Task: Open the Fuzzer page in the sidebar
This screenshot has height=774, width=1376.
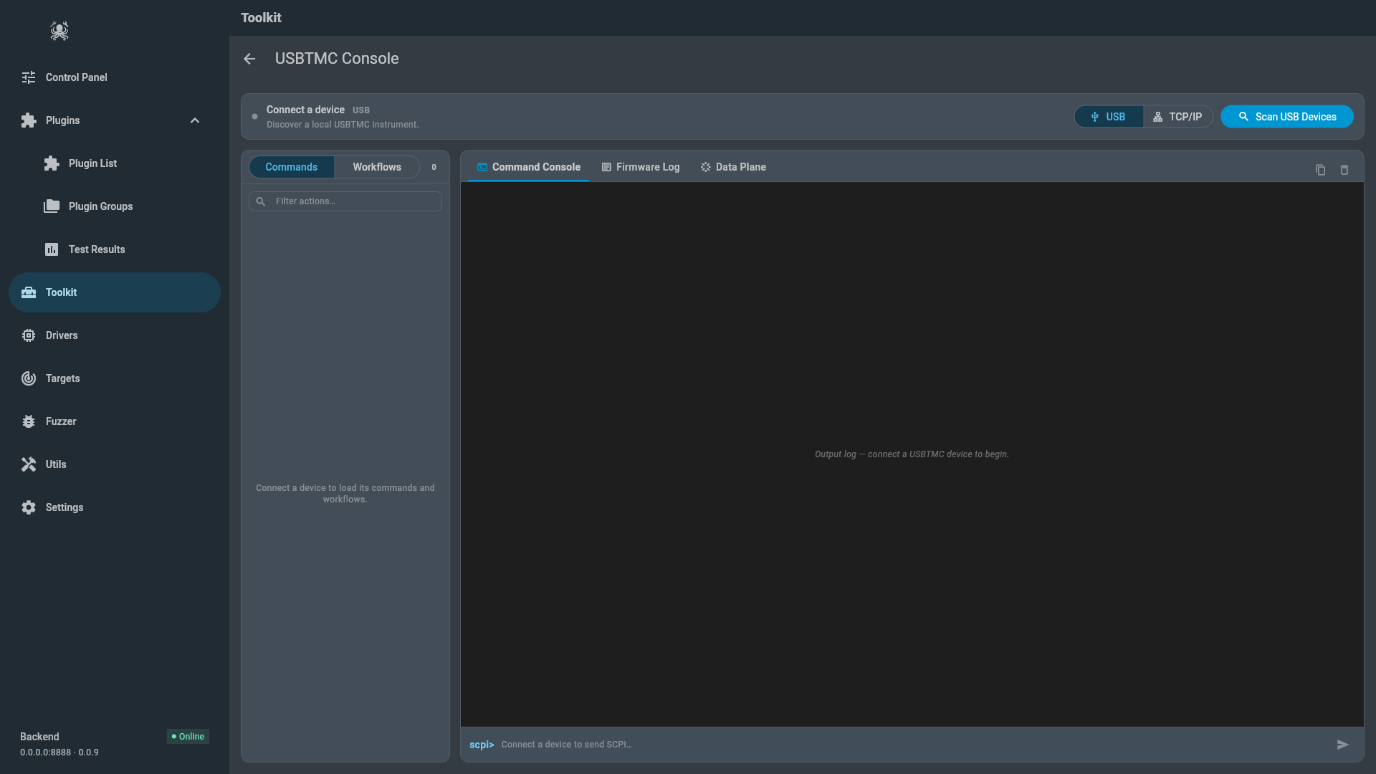Action: 115,421
